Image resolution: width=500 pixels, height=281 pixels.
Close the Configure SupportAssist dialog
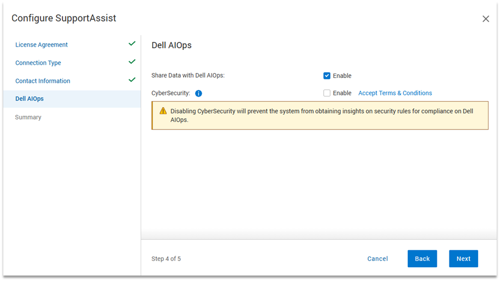(486, 19)
